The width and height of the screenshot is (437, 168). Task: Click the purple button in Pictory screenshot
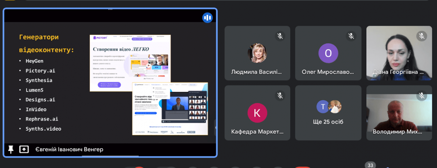point(109,85)
